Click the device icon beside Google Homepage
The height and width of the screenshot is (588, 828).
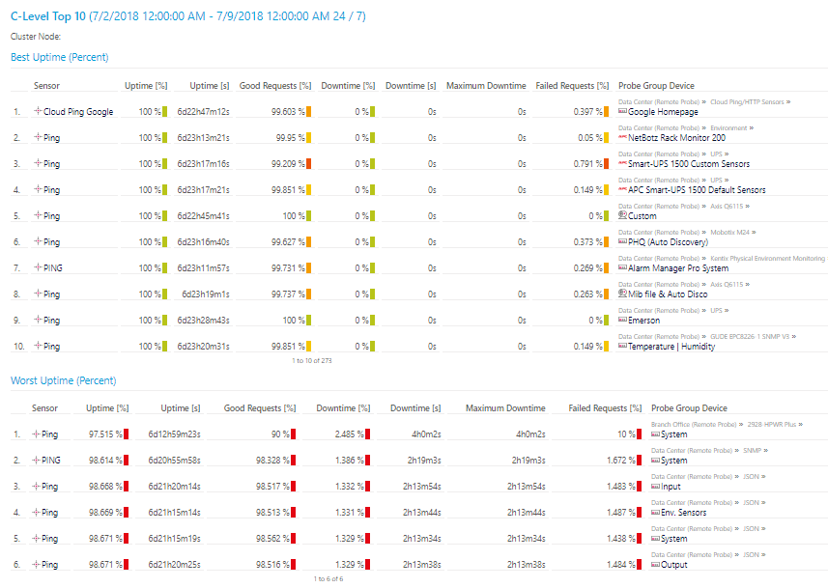622,111
